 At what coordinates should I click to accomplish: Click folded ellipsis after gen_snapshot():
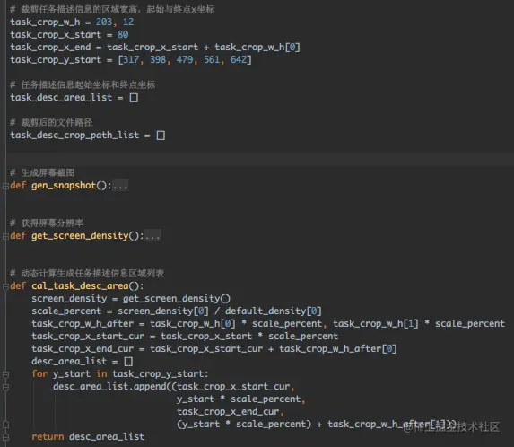click(x=120, y=186)
